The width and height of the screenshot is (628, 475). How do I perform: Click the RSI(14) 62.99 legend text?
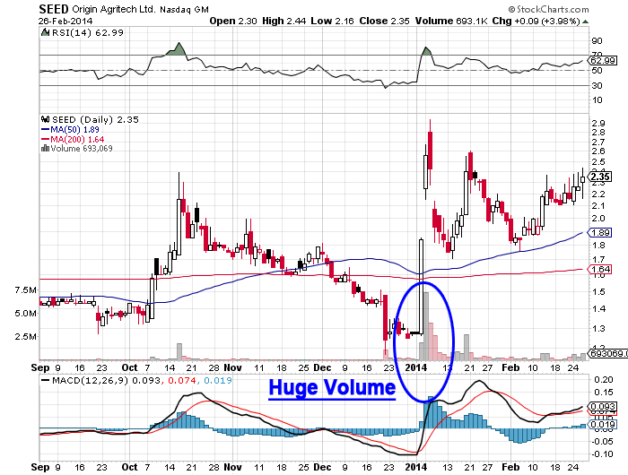click(88, 33)
